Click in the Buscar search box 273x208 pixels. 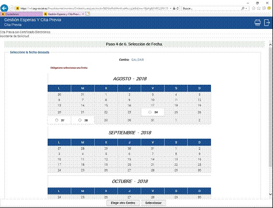(x=211, y=8)
